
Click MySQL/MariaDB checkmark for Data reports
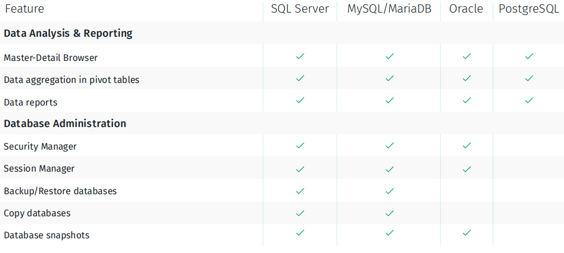(x=389, y=100)
